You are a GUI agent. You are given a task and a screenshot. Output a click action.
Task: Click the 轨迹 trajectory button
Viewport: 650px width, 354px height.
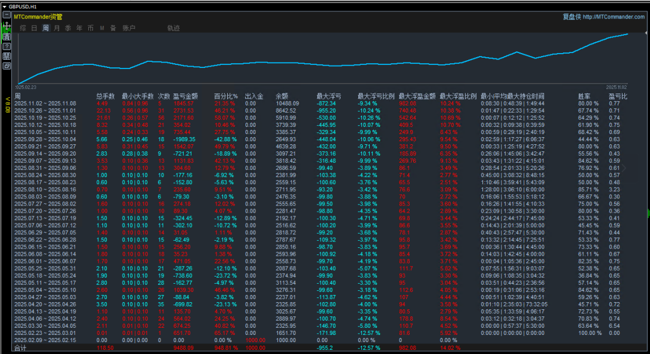tap(173, 28)
